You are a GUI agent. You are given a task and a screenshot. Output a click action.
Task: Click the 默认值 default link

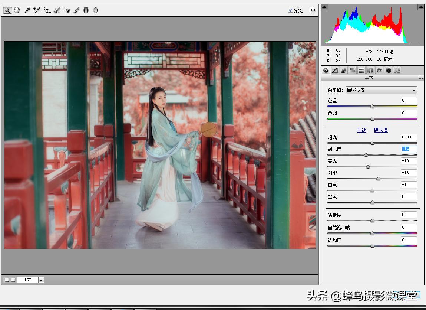pos(381,130)
